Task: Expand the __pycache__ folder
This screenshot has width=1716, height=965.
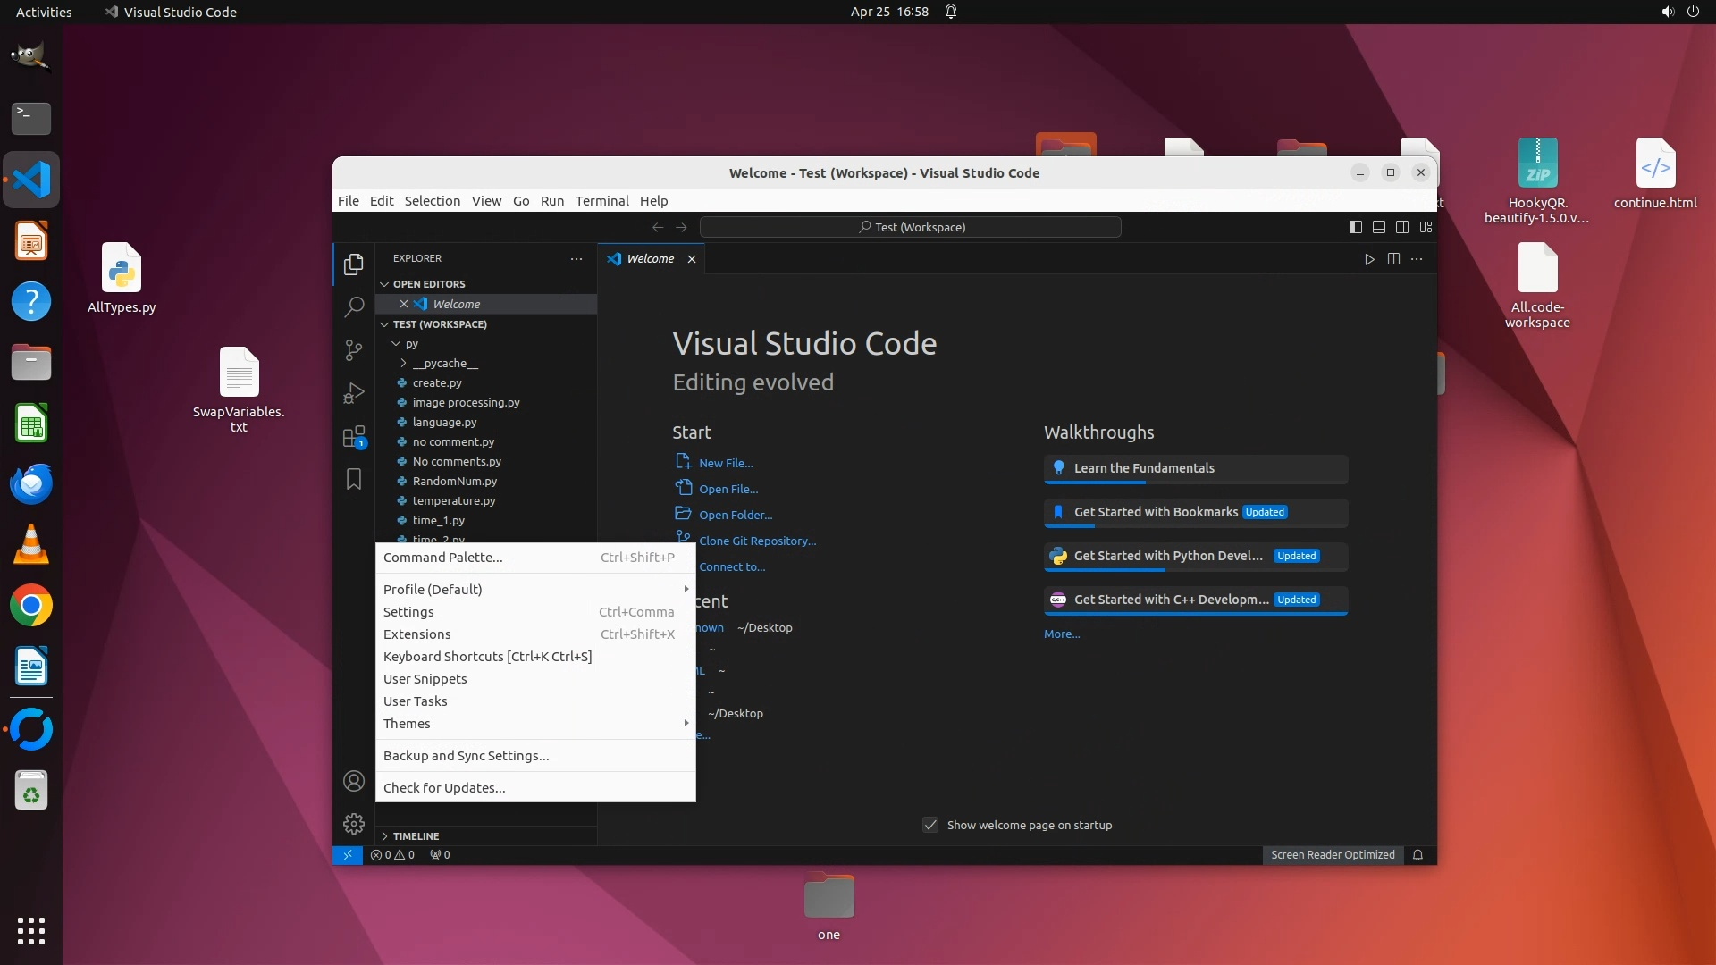Action: pyautogui.click(x=444, y=364)
